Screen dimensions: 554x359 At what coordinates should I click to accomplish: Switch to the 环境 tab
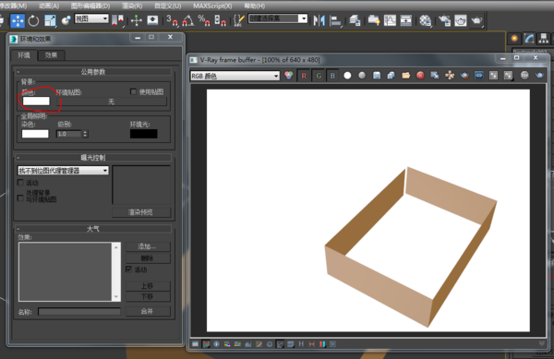(24, 55)
